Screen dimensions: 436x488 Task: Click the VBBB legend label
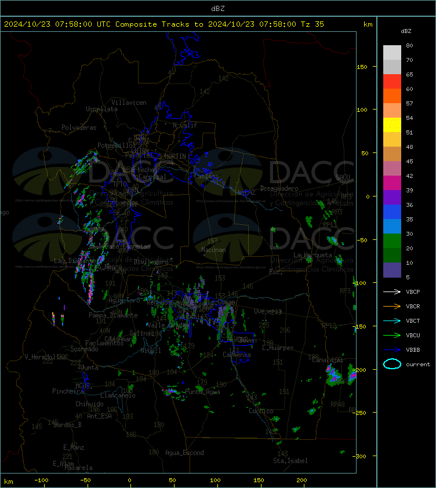[x=413, y=350]
